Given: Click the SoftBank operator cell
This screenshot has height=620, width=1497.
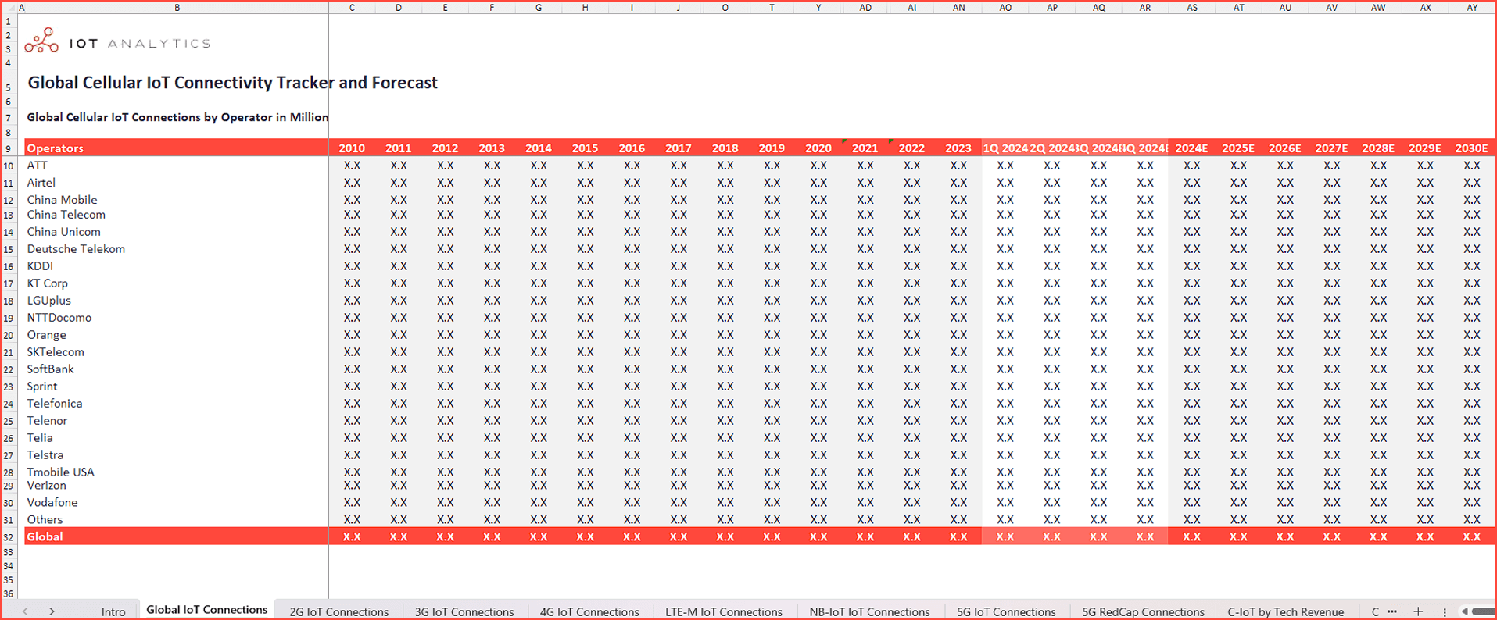Looking at the screenshot, I should (x=177, y=369).
